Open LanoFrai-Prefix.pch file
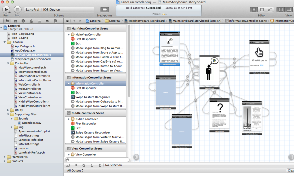This screenshot has height=176, width=294. [x=32, y=152]
